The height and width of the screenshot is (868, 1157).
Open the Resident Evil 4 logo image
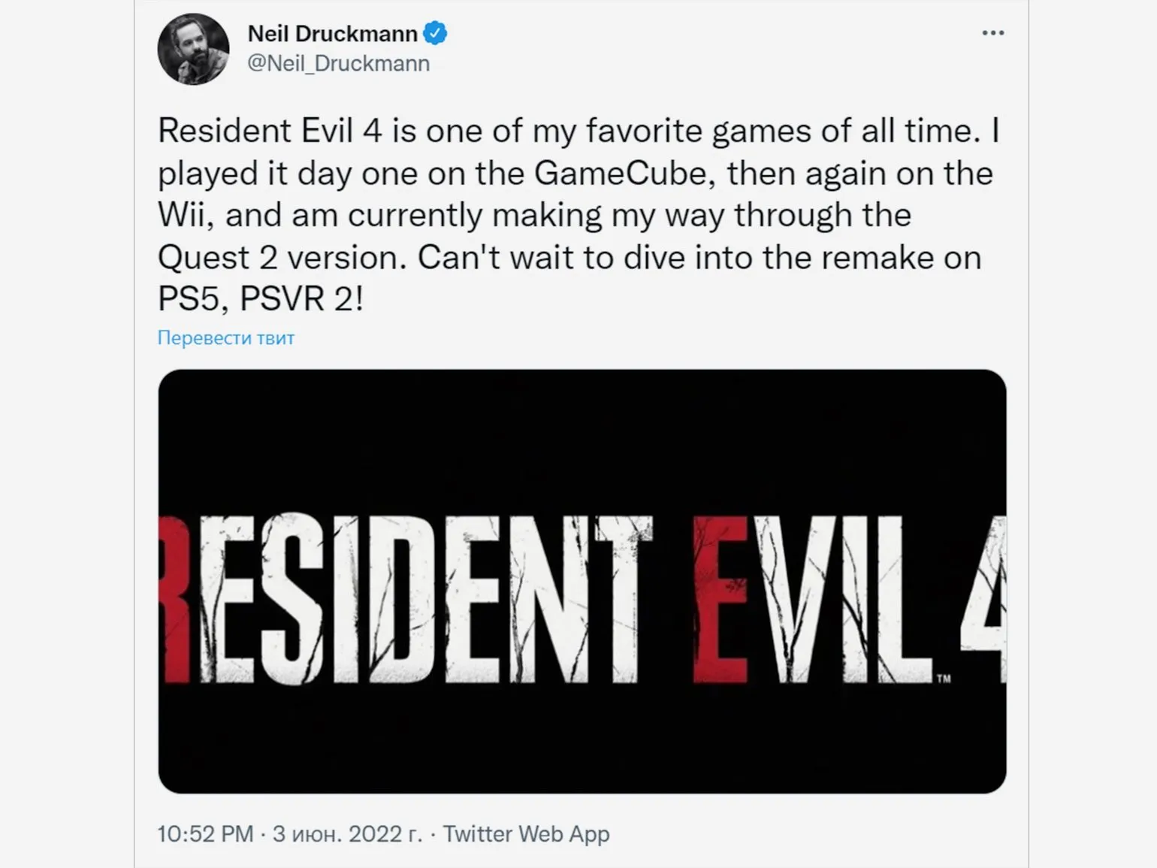coord(582,581)
